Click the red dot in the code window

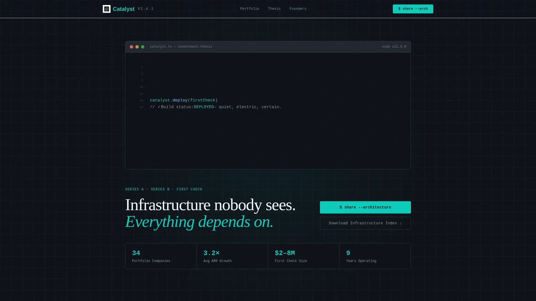coord(131,47)
